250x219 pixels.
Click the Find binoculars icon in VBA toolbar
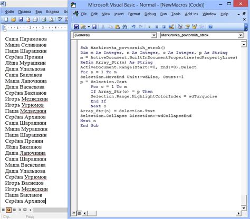[124, 27]
